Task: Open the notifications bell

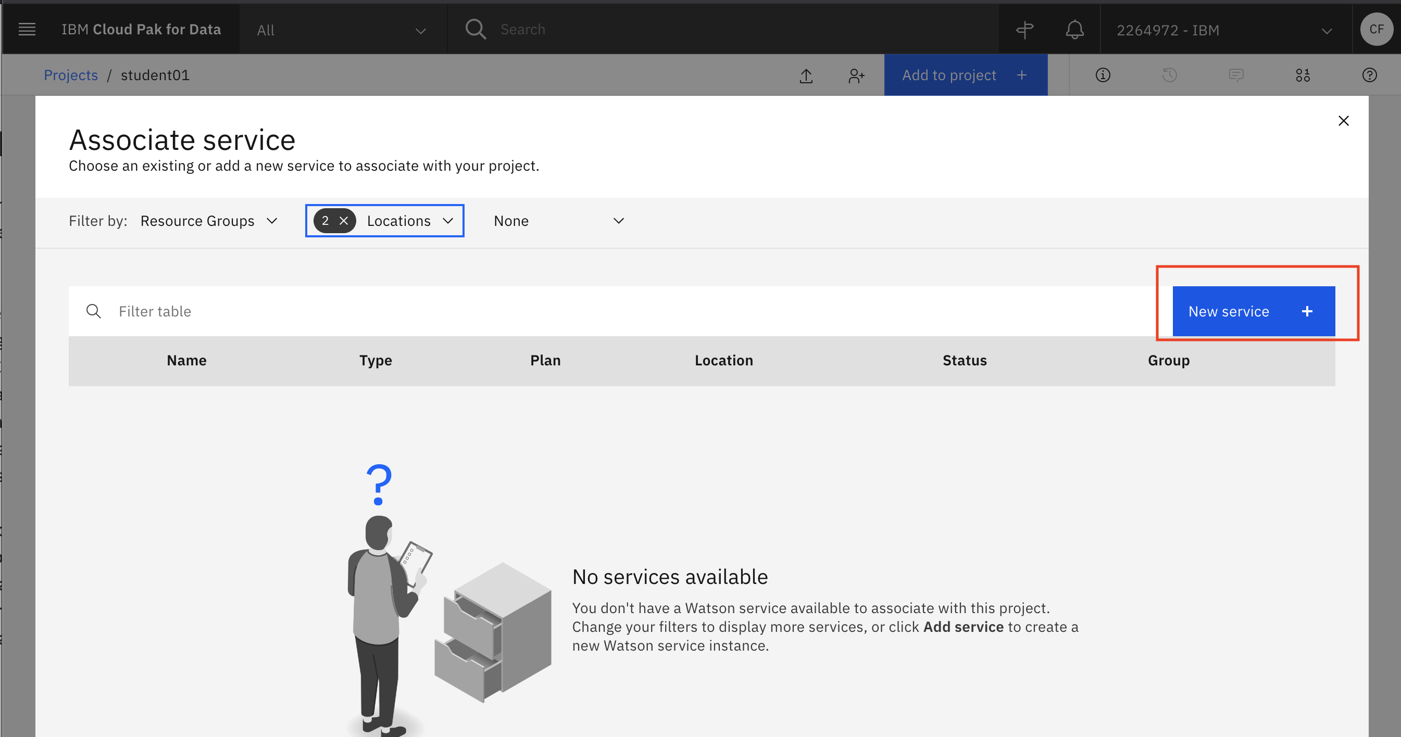Action: tap(1074, 30)
